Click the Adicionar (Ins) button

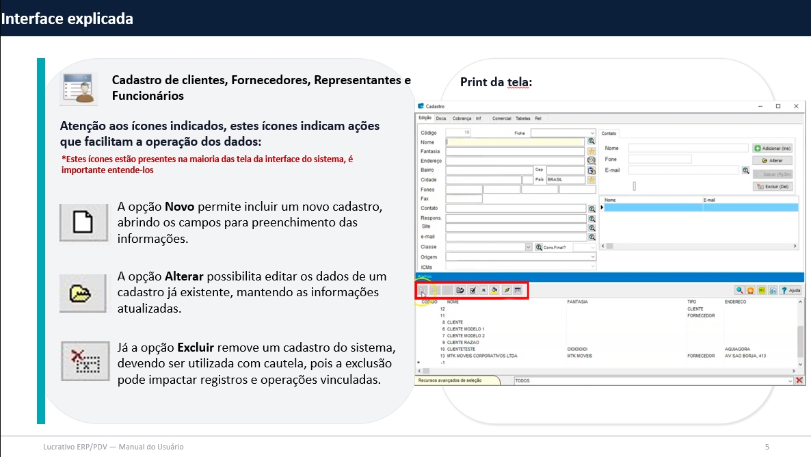(x=772, y=148)
